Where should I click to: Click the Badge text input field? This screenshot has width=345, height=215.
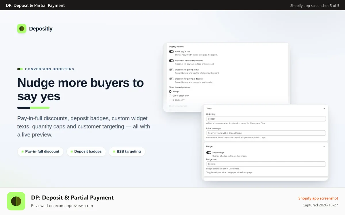[x=266, y=164]
